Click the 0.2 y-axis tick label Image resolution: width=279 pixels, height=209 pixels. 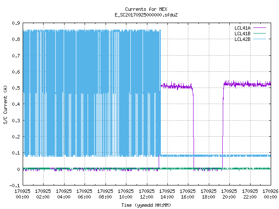[x=16, y=137]
